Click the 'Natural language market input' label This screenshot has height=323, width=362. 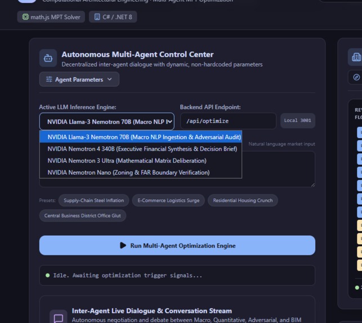tap(281, 144)
